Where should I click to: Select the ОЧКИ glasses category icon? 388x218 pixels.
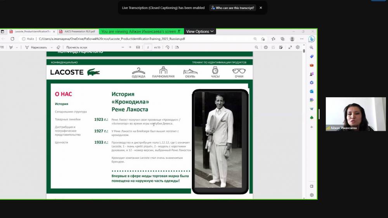coord(239,73)
